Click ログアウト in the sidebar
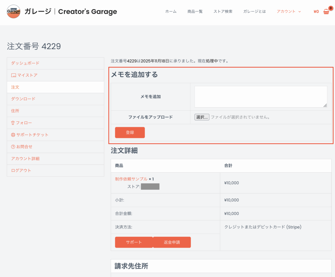The image size is (335, 277). (x=21, y=171)
